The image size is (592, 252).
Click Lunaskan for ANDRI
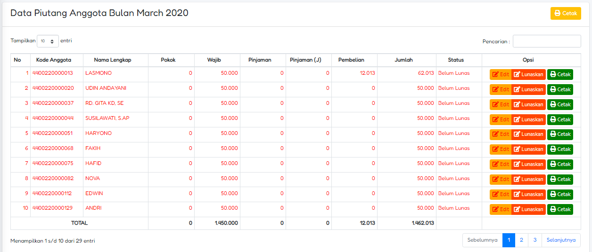[528, 210]
